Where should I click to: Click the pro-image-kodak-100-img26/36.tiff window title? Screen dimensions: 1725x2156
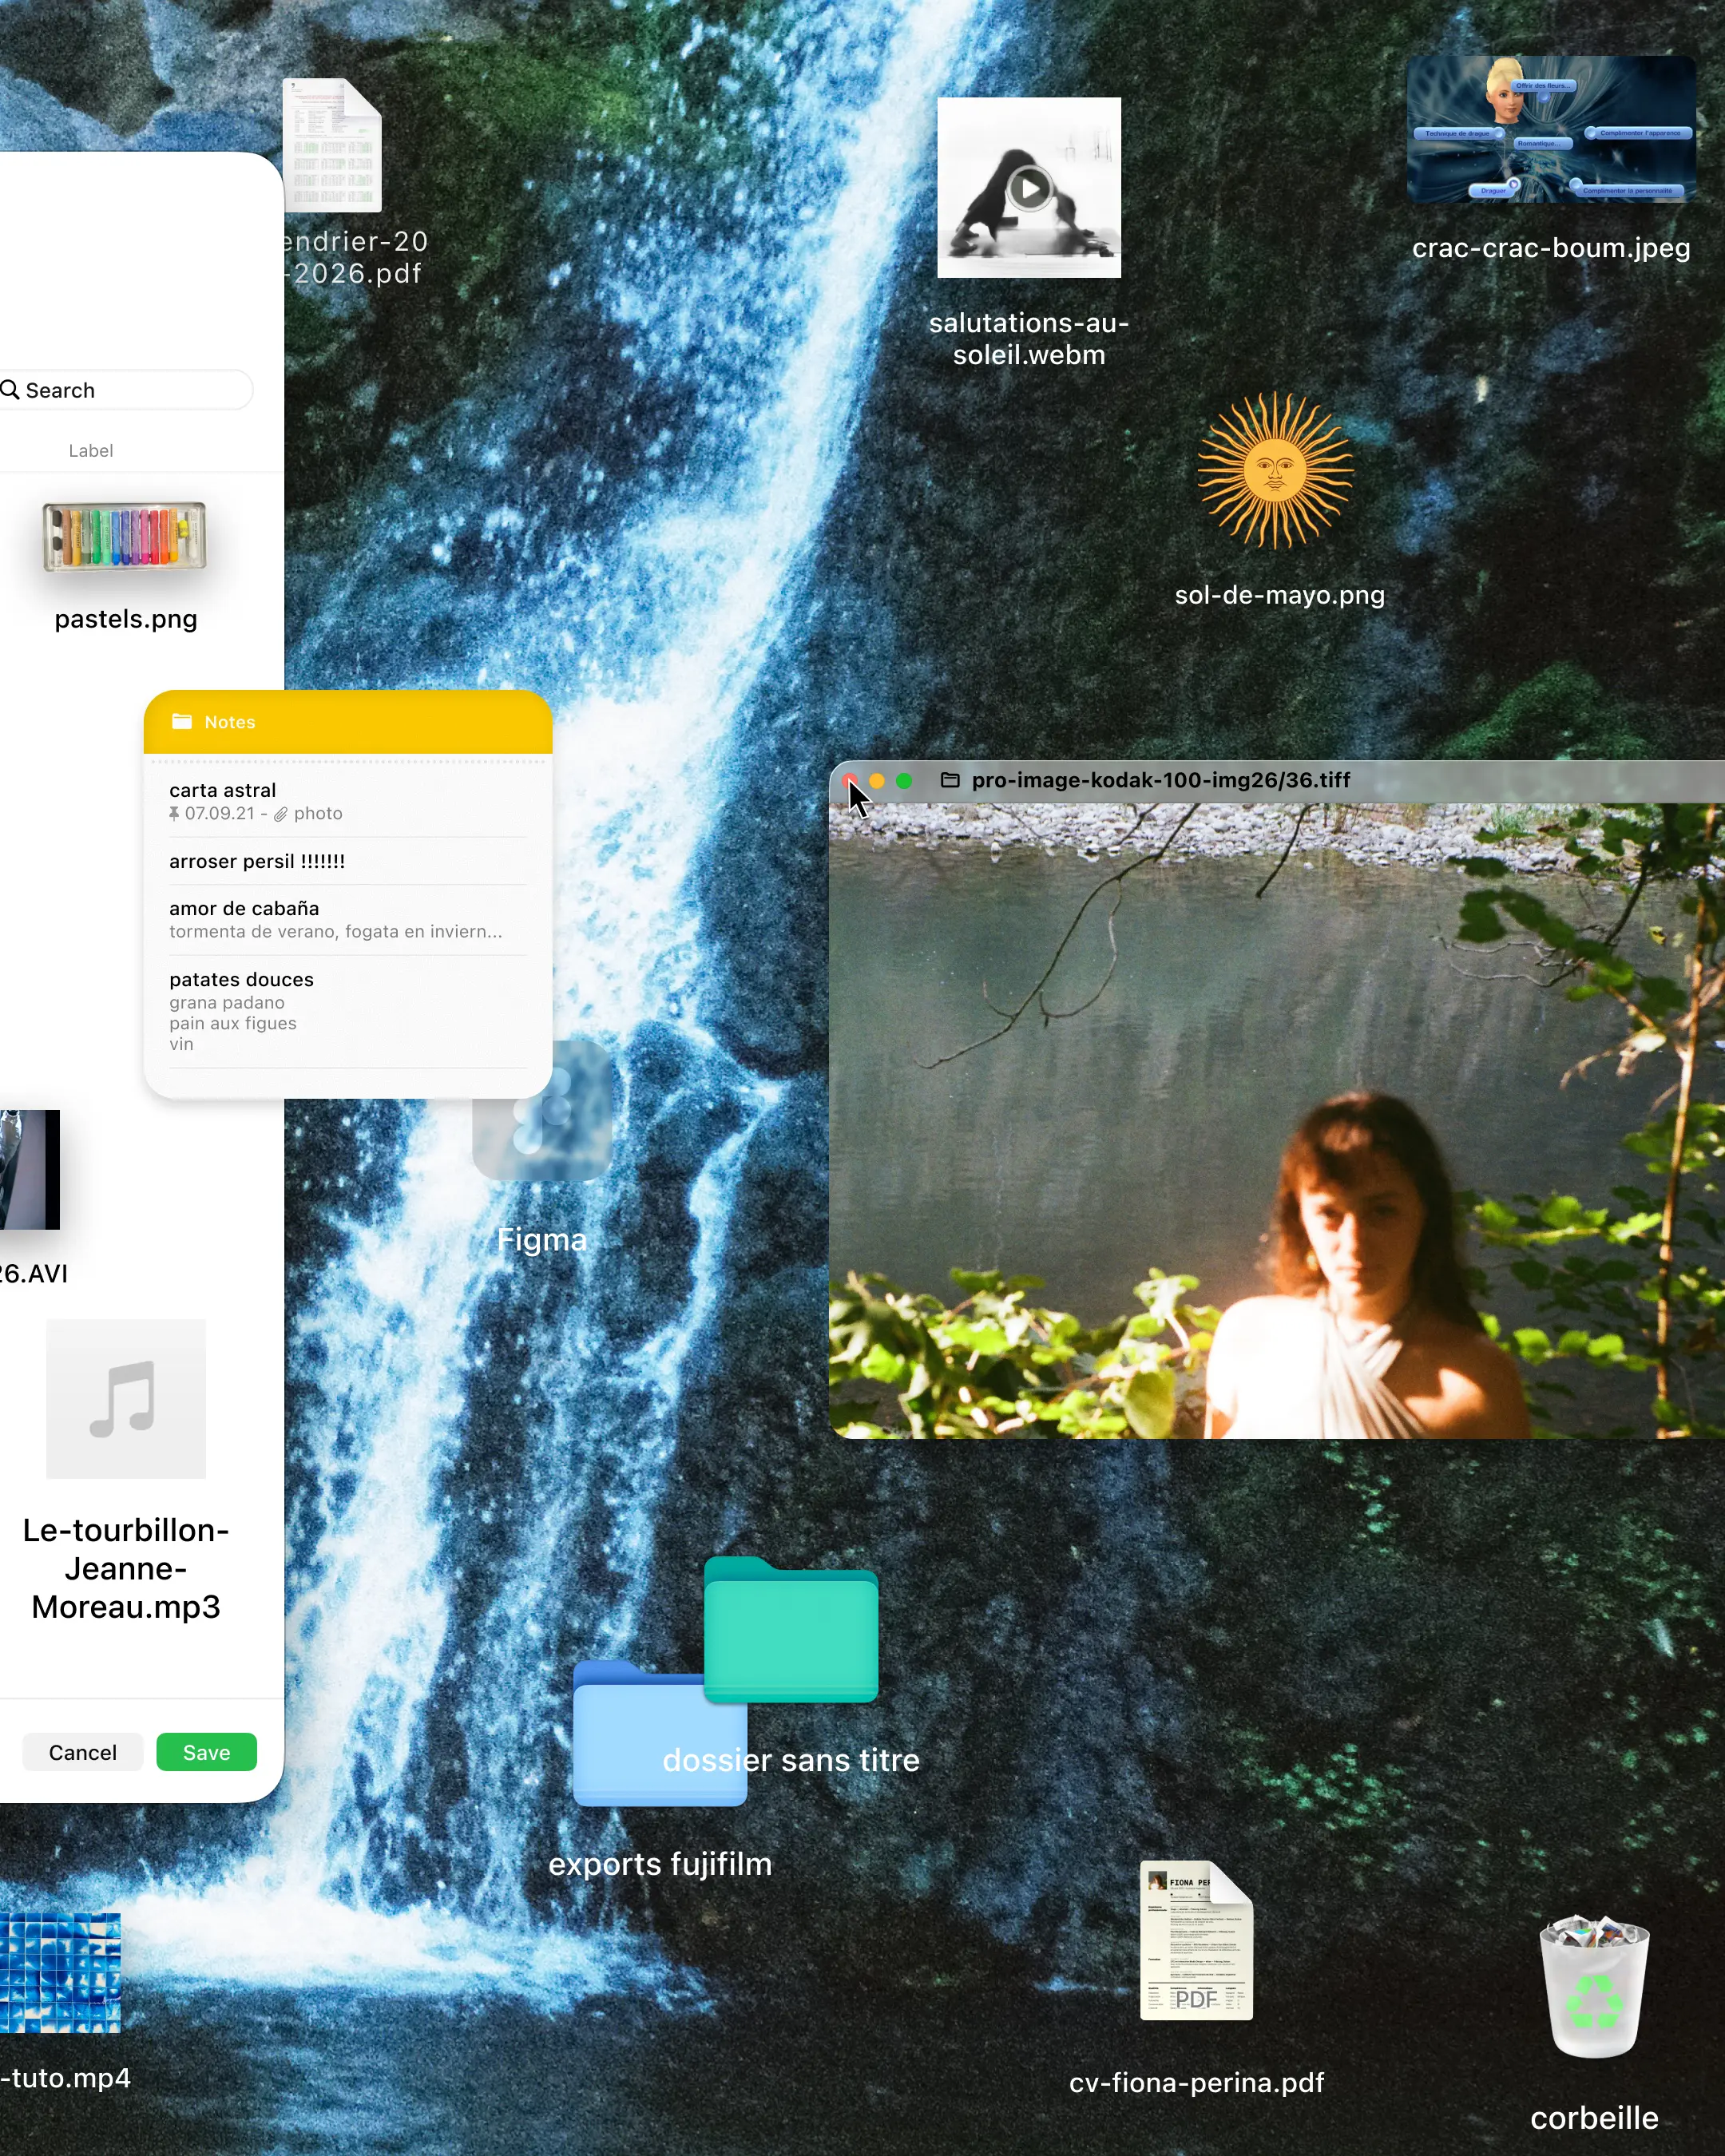point(1161,780)
